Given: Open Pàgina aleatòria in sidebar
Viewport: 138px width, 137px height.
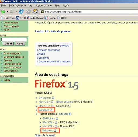Looking at the screenshot, I should coord(11,26).
